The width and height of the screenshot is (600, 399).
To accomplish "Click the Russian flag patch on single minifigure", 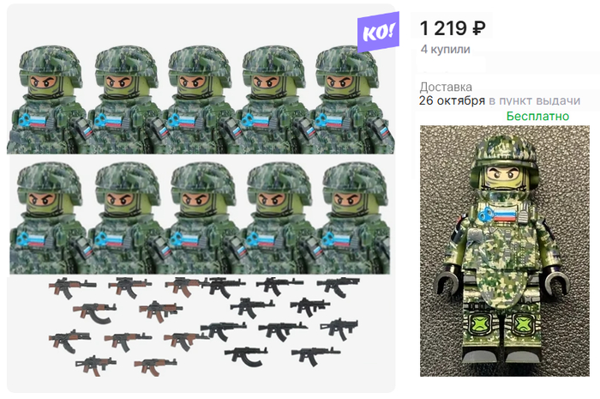I will 505,215.
